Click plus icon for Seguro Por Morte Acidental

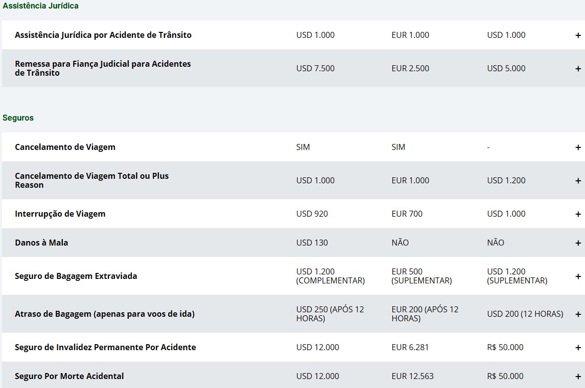pos(578,377)
